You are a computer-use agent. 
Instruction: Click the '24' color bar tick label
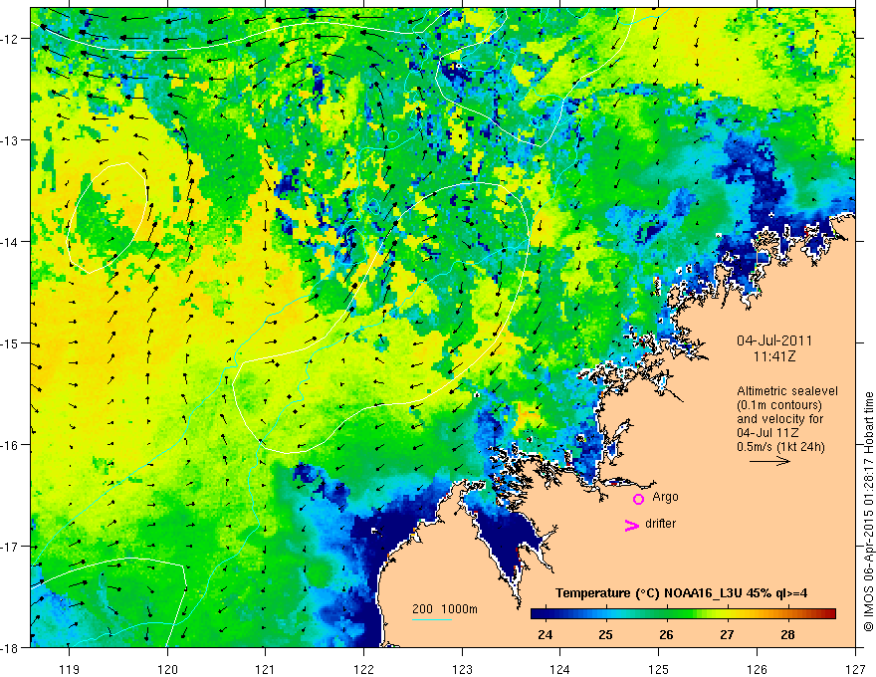545,635
